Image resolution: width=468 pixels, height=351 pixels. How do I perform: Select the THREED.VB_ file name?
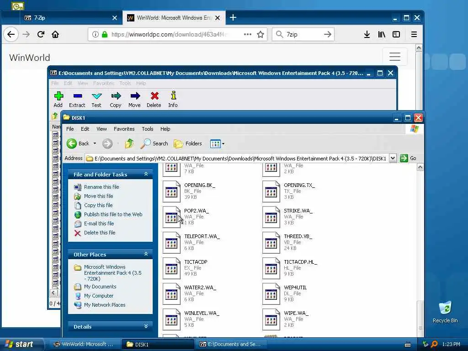coord(298,236)
